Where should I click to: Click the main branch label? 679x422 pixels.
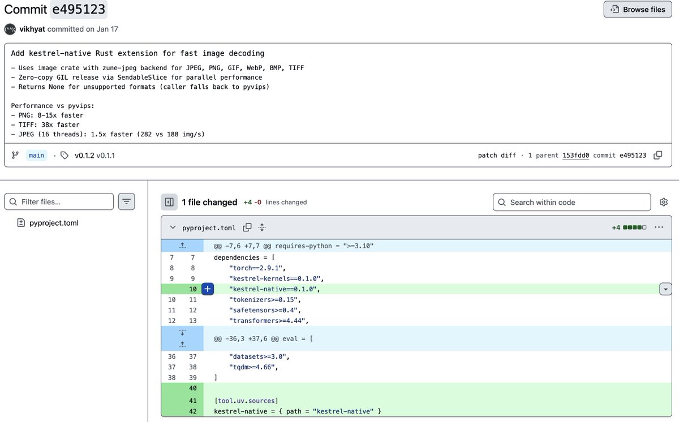point(36,155)
